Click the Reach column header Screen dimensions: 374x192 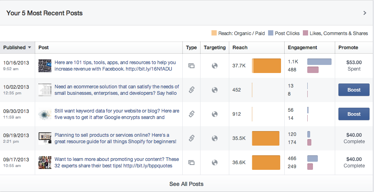[x=240, y=48]
